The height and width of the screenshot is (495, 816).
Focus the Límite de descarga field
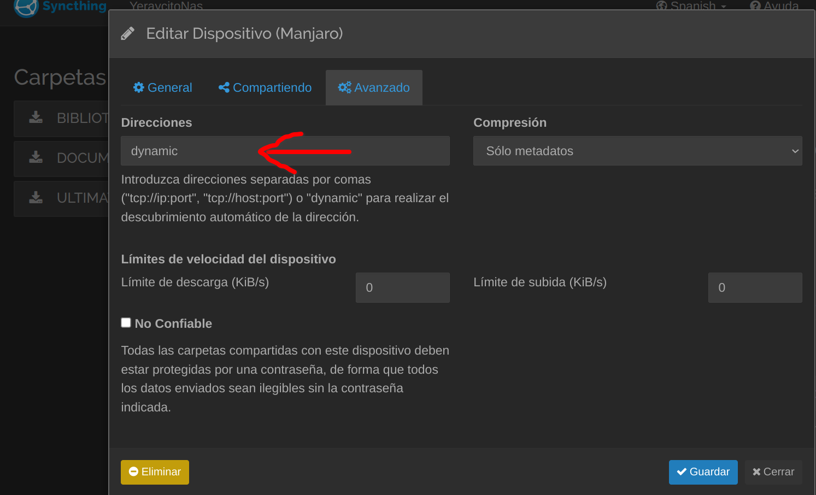[402, 287]
